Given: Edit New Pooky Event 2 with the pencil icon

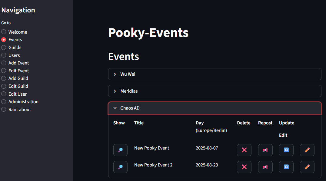Looking at the screenshot, I should click(x=307, y=167).
